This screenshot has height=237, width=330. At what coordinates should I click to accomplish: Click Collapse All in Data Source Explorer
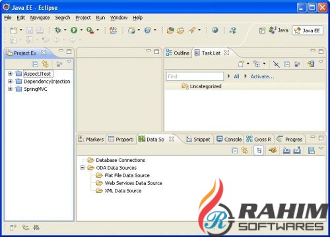[235, 151]
